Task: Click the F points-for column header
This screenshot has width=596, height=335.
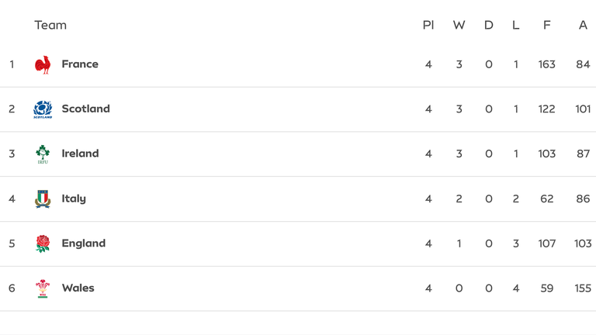Action: 547,25
